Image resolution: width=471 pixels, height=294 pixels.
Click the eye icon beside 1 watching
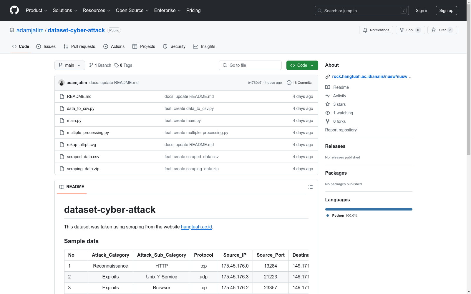pos(328,113)
